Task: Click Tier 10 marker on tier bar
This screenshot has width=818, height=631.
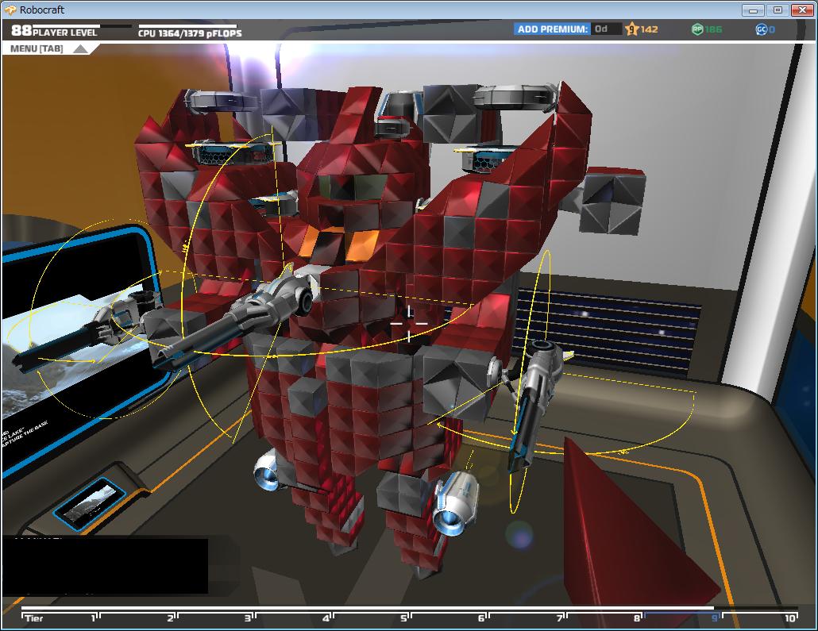Action: pyautogui.click(x=790, y=618)
